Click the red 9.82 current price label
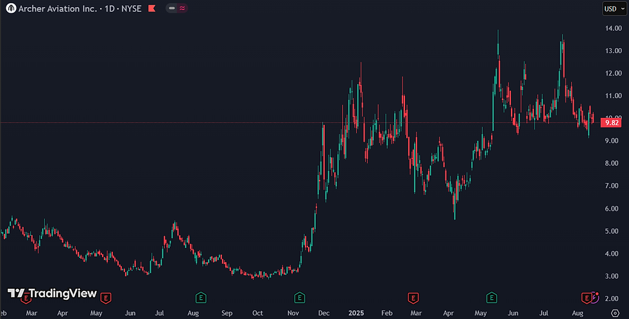The width and height of the screenshot is (629, 319). pyautogui.click(x=611, y=122)
